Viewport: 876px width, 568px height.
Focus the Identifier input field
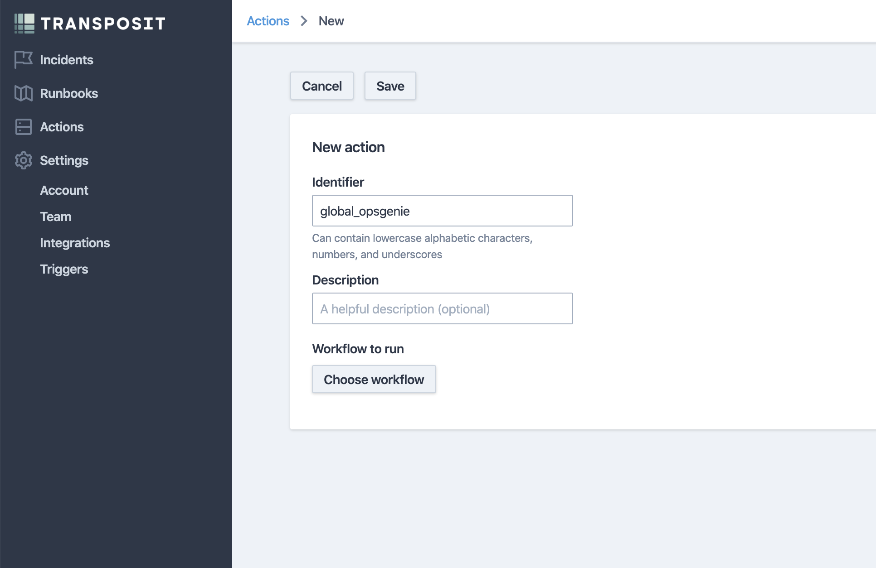pos(442,211)
